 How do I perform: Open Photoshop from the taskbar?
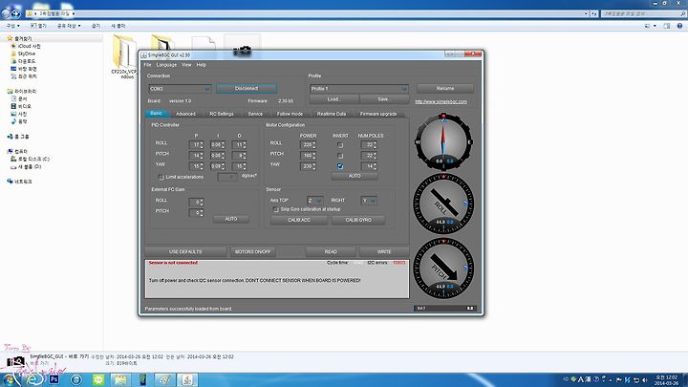click(54, 379)
